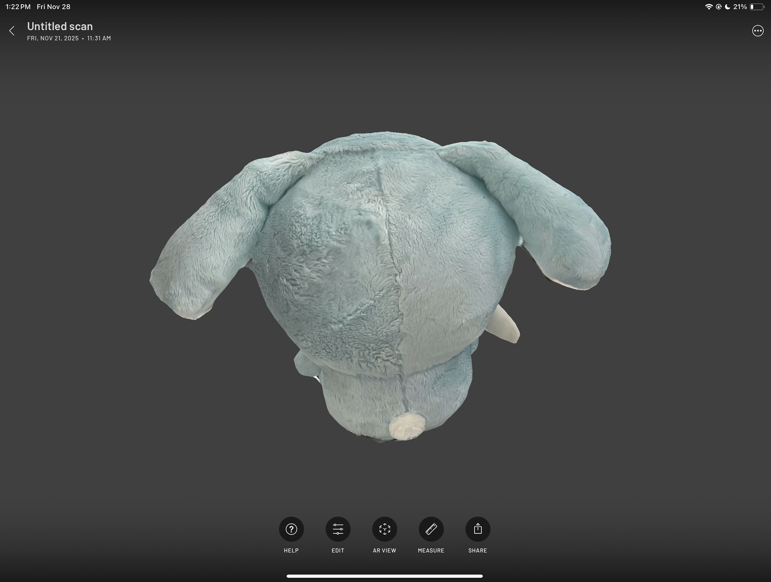Tap the plush model's white tail
The height and width of the screenshot is (582, 771).
coord(407,427)
